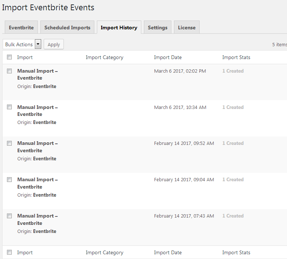
Task: Click the Apply button
Action: point(54,44)
